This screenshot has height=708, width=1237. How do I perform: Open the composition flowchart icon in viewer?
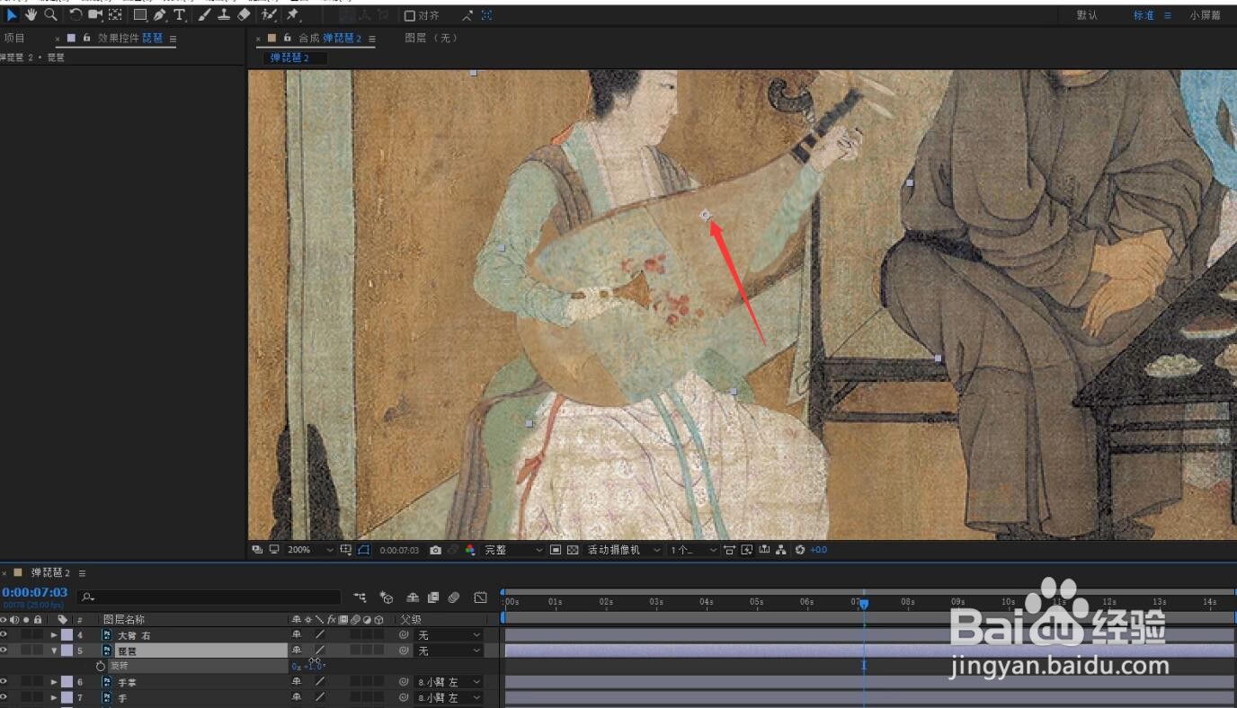pyautogui.click(x=780, y=550)
